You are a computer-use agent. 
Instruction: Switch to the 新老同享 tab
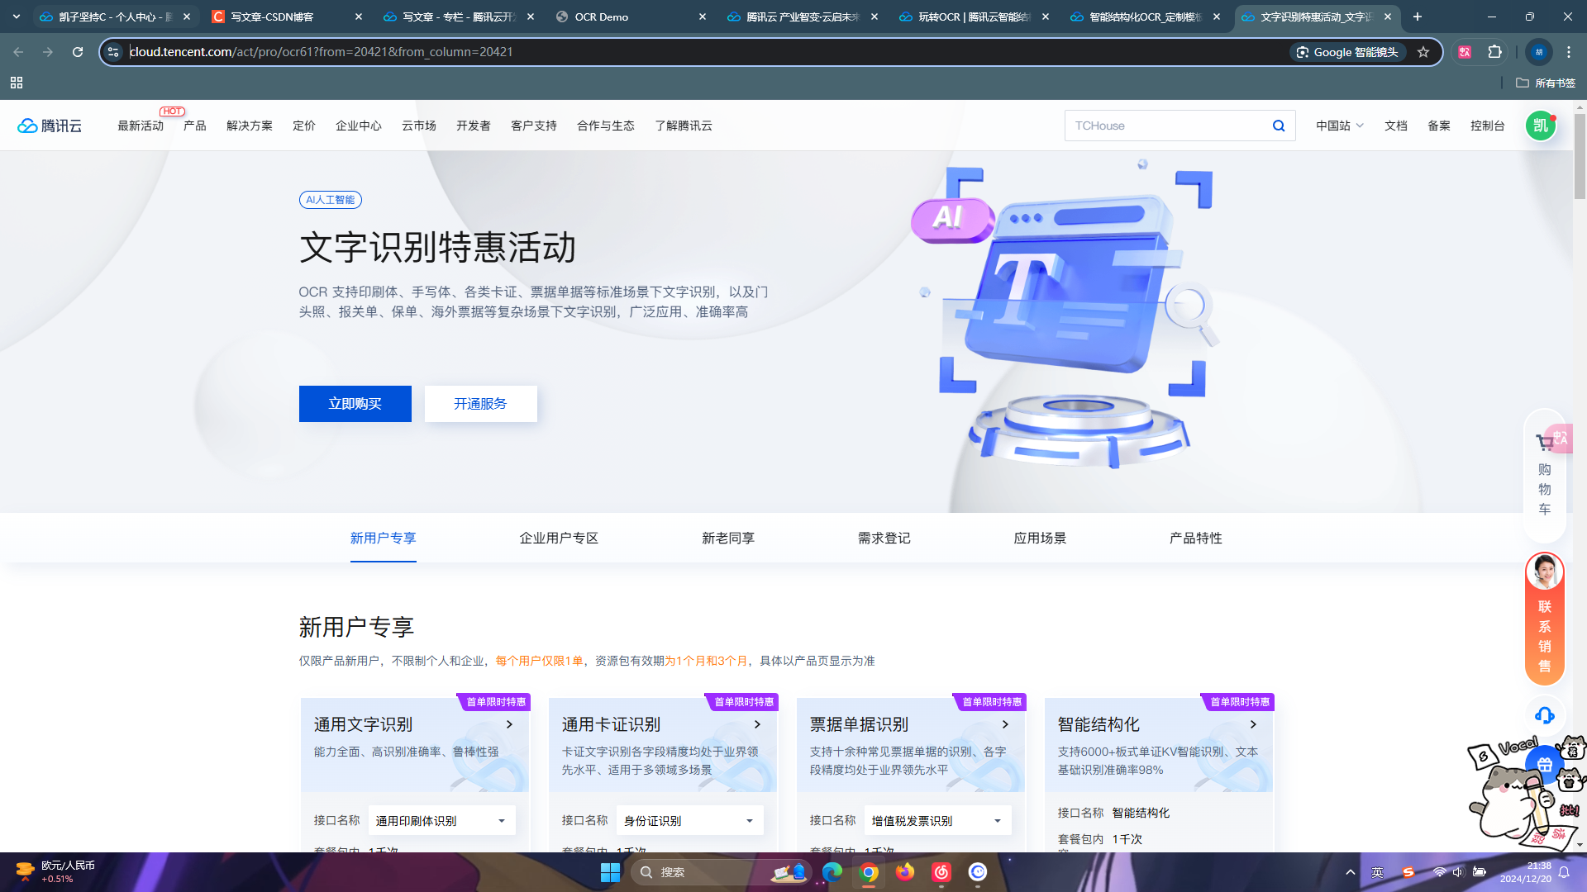tap(728, 539)
